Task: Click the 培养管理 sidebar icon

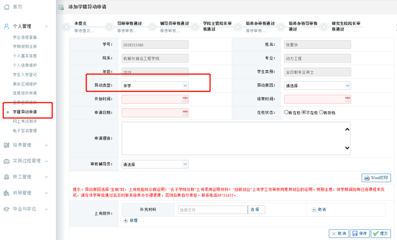Action: pyautogui.click(x=7, y=145)
